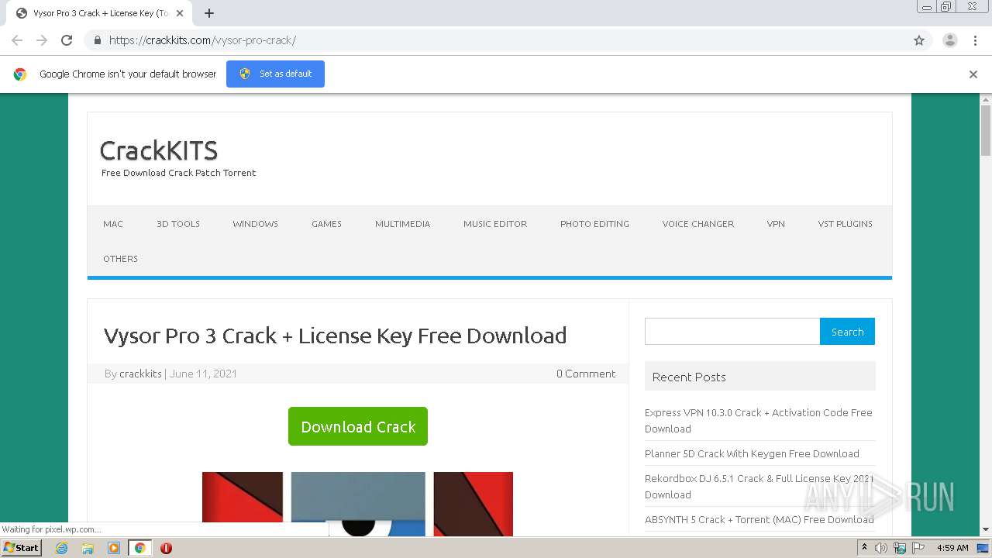Click the green Download Crack button

(358, 426)
